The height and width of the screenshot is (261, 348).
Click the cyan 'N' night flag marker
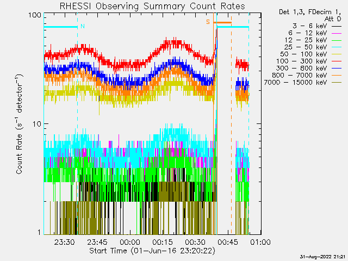[x=83, y=26]
